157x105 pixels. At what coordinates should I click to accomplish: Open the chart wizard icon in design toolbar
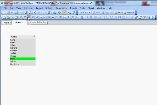[x=82, y=17]
